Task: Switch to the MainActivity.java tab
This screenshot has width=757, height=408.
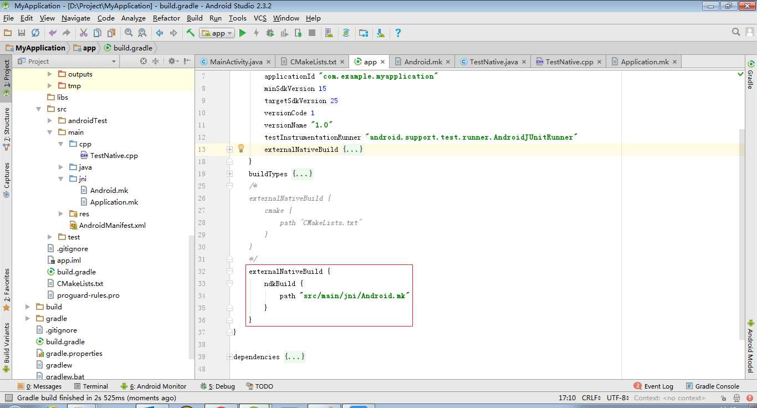Action: tap(236, 62)
